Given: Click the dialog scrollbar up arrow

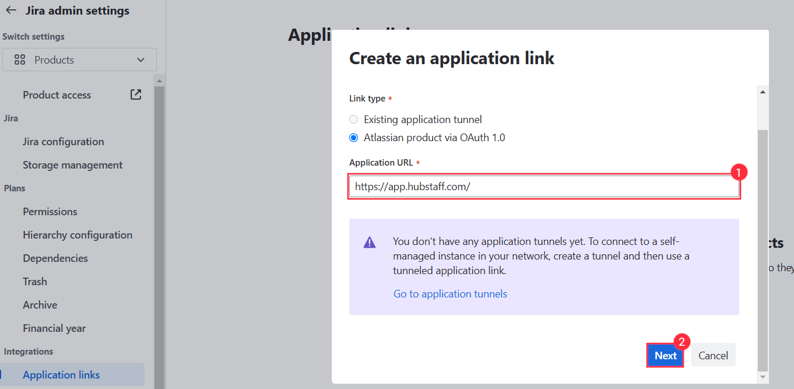Looking at the screenshot, I should [x=763, y=92].
